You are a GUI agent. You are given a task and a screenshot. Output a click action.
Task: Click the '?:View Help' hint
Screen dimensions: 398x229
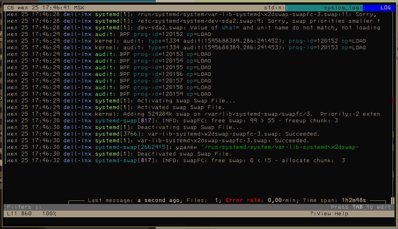pos(329,213)
